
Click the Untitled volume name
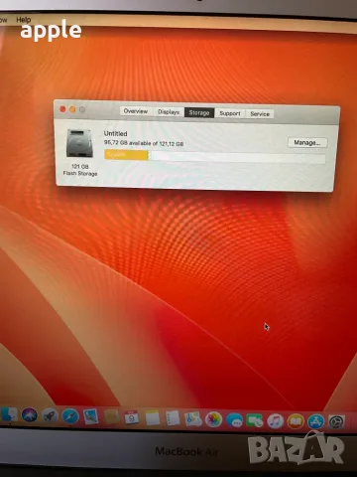[x=116, y=133]
